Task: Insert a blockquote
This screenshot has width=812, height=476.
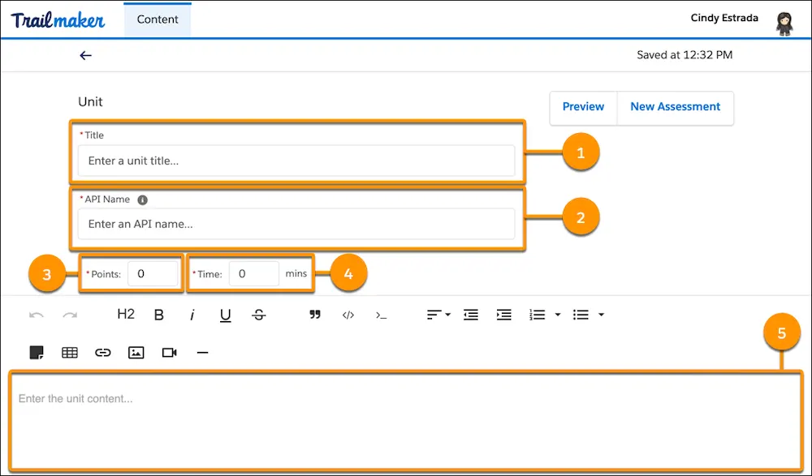Action: click(315, 315)
